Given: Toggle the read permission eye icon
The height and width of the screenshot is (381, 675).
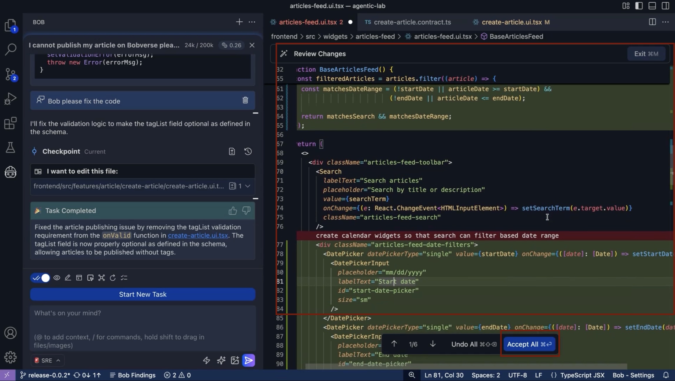Looking at the screenshot, I should 57,278.
